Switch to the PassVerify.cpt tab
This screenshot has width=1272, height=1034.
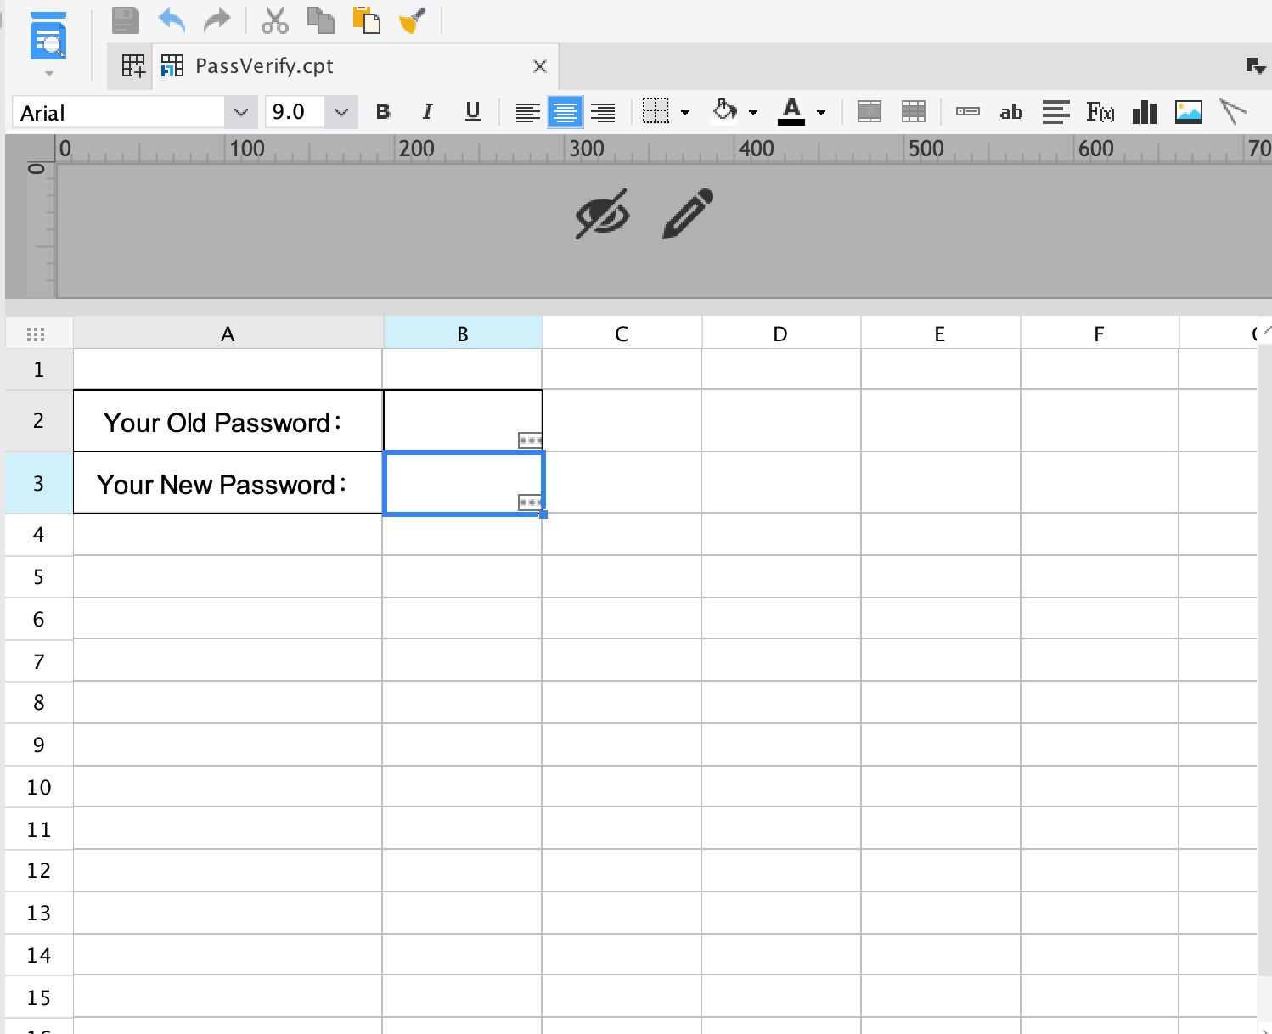pyautogui.click(x=263, y=65)
